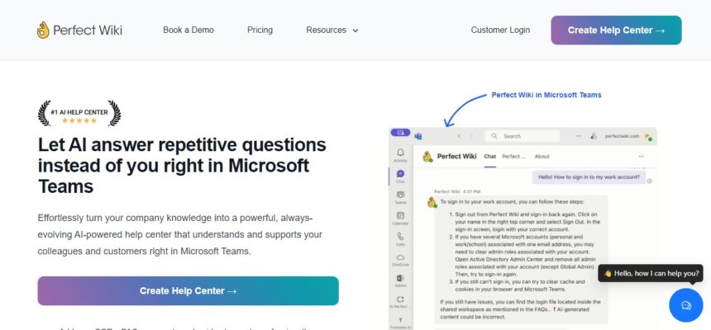Click the 'Effortlessly turn your company knowledge' paragraph
Screen dimensions: 711x330
180,234
